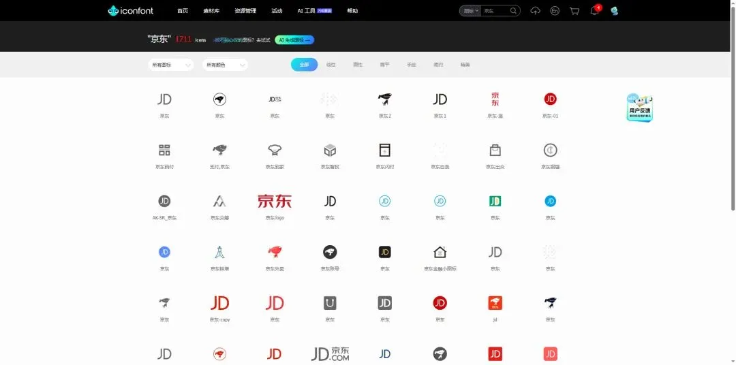Open the 图标 search type dropdown in header
The image size is (736, 365).
click(x=470, y=10)
